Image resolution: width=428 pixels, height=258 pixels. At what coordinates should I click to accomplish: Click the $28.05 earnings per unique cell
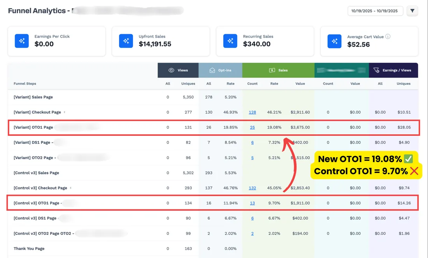[x=404, y=127]
